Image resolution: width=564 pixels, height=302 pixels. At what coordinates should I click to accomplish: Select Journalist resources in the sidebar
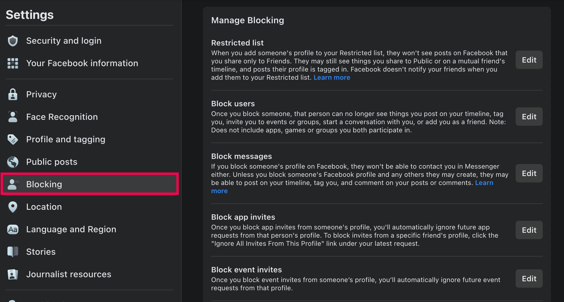pyautogui.click(x=69, y=274)
